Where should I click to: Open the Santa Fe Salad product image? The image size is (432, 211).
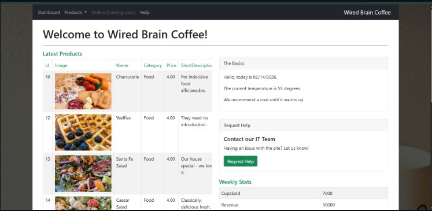pyautogui.click(x=83, y=173)
